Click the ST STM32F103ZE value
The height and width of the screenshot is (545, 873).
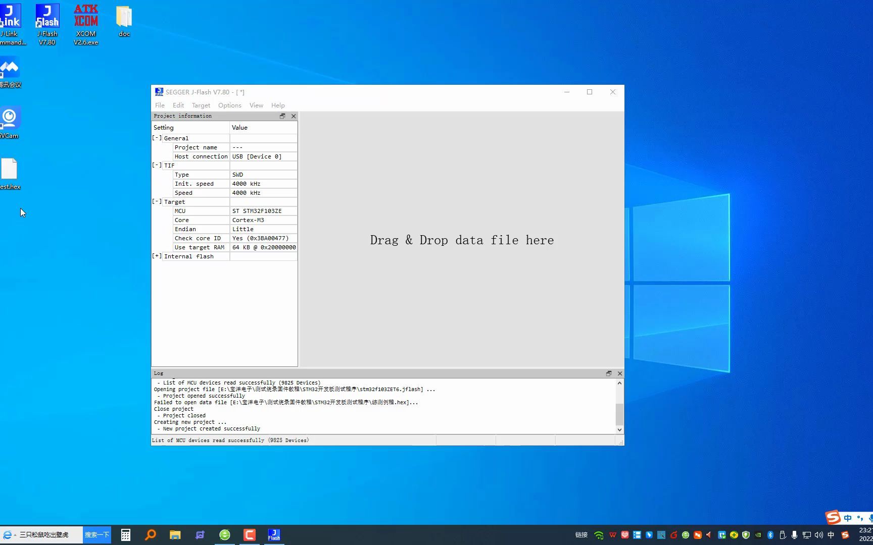point(257,211)
